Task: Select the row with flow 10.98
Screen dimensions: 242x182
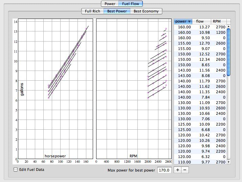Action: point(200,32)
